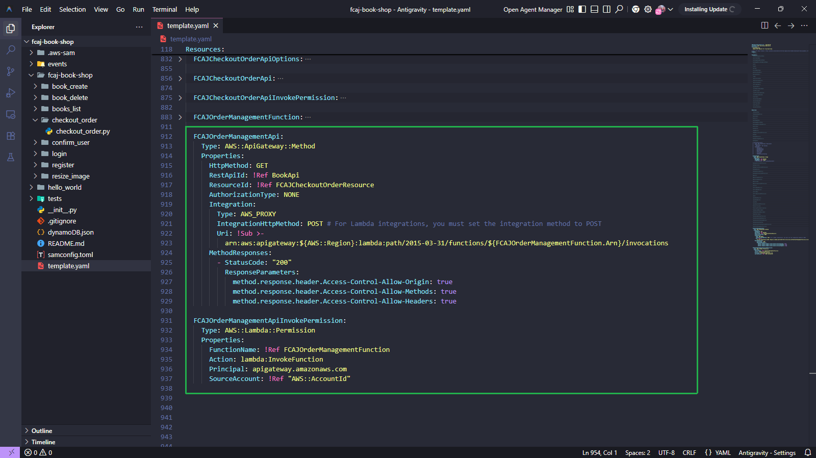
Task: Click Ln 954, Col 1 in status bar
Action: 600,452
